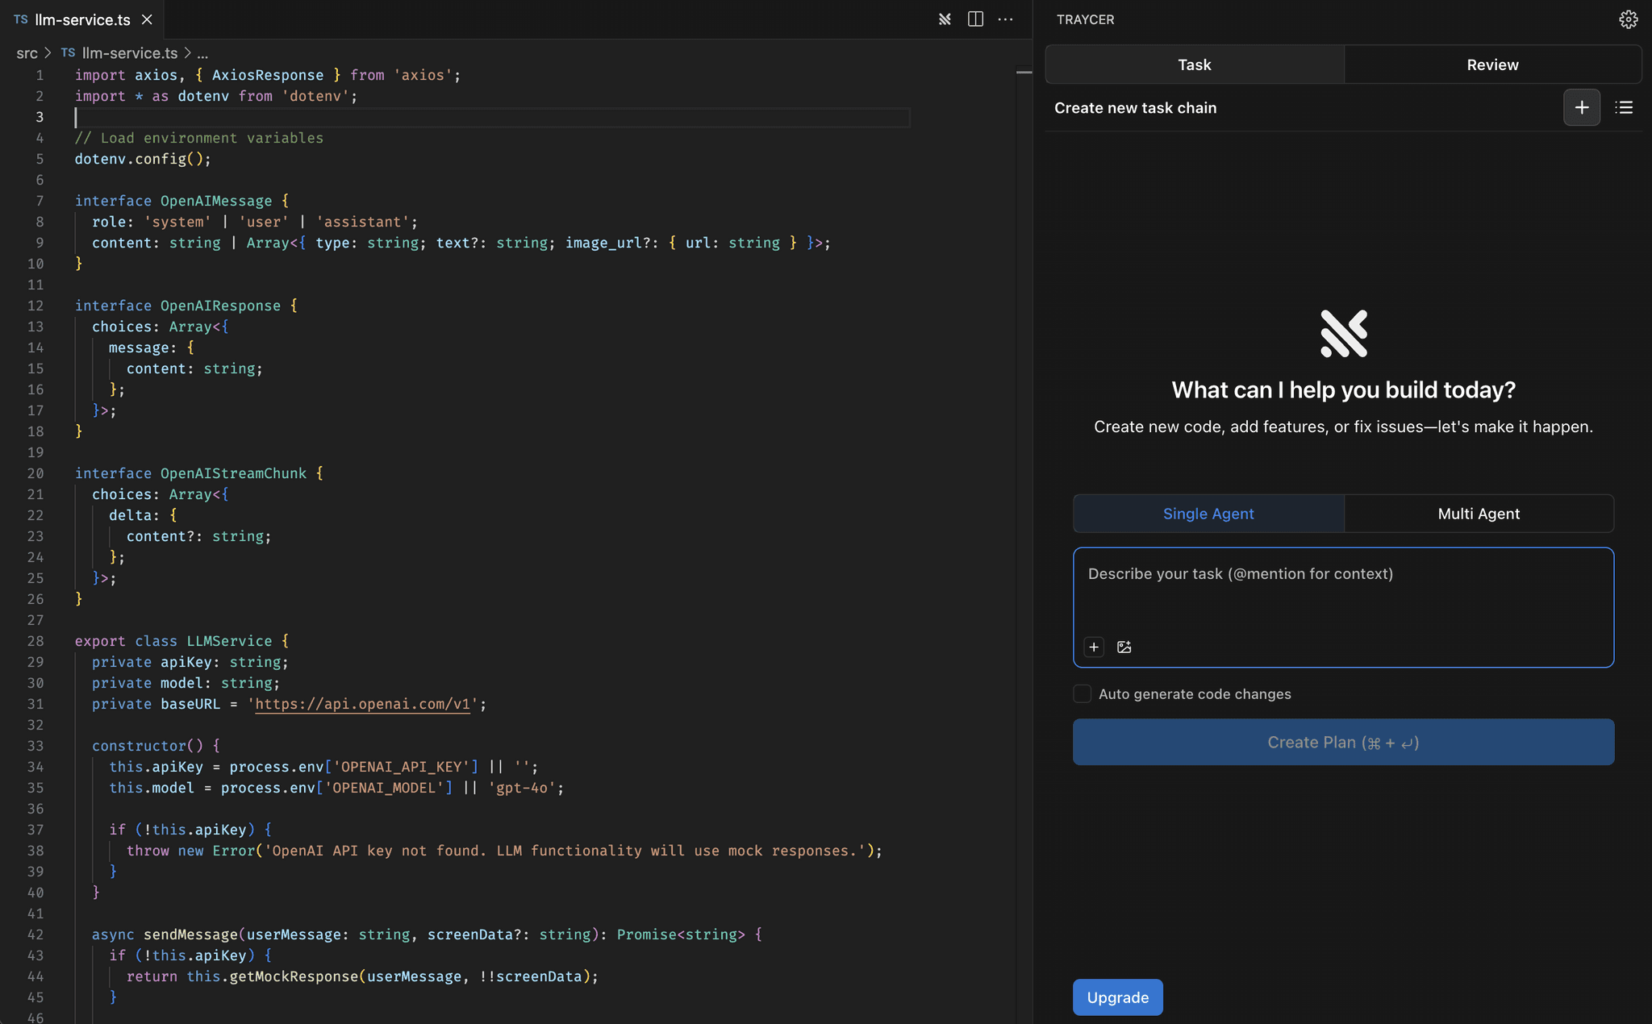This screenshot has height=1024, width=1652.
Task: Attach an image to the task
Action: [1124, 647]
